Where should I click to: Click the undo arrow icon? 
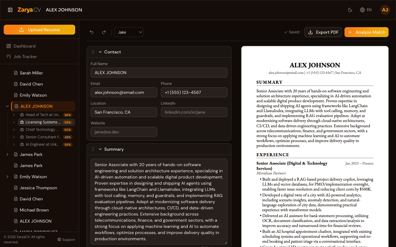(x=92, y=32)
